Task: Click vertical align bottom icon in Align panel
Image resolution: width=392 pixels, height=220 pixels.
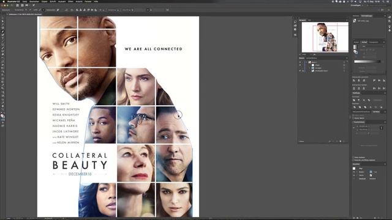Action: (384, 80)
